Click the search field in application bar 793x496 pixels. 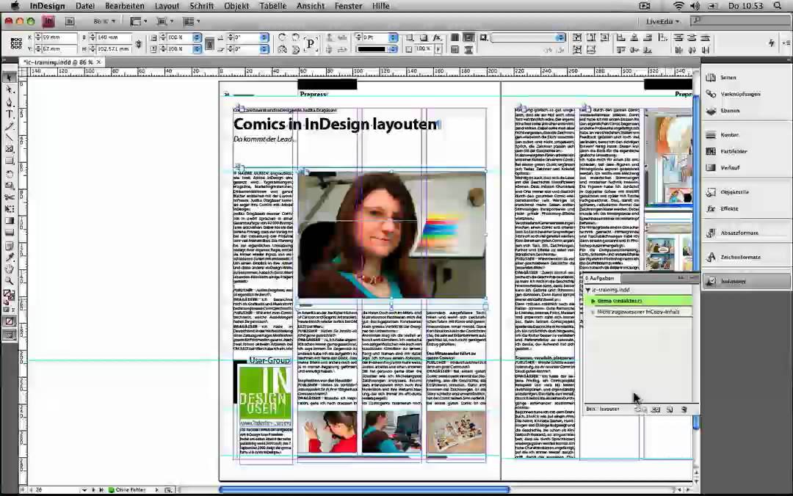click(740, 21)
